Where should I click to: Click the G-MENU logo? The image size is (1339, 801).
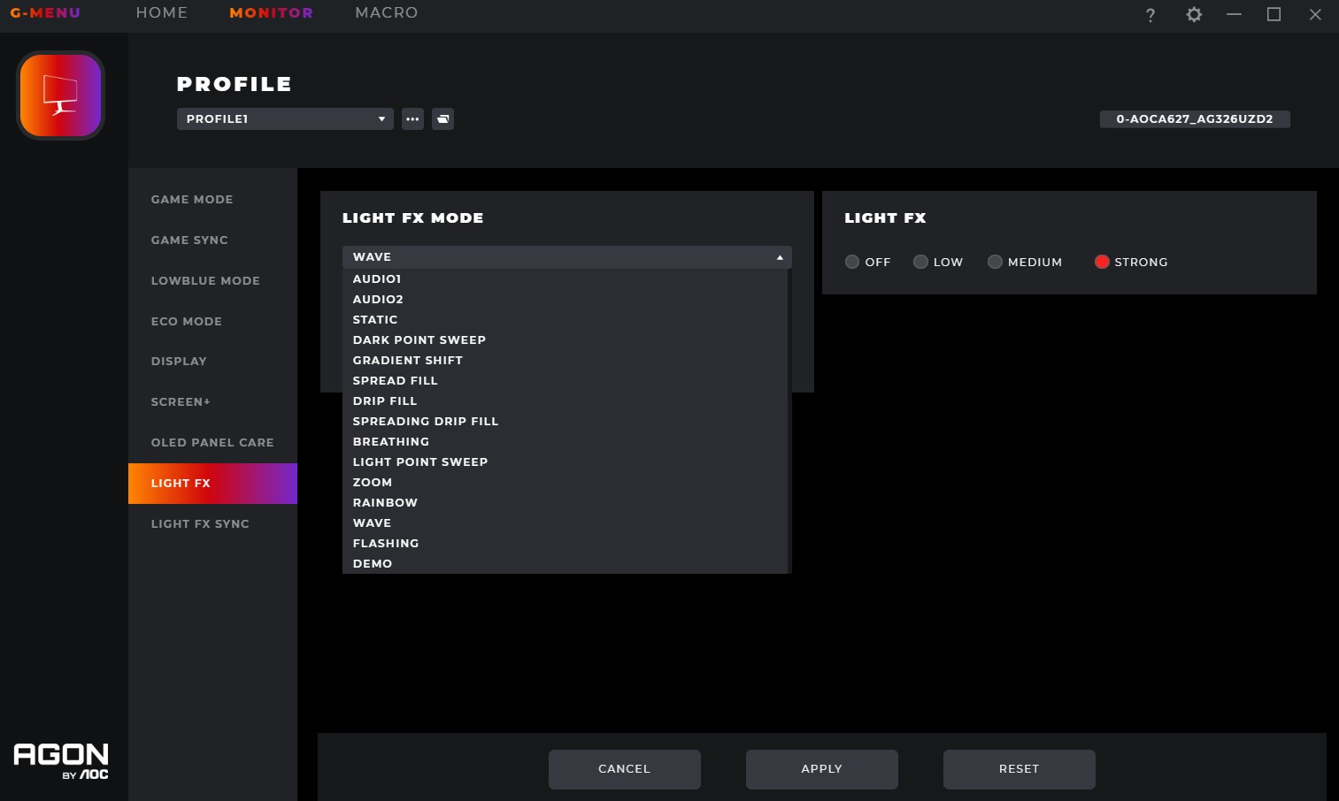point(45,13)
